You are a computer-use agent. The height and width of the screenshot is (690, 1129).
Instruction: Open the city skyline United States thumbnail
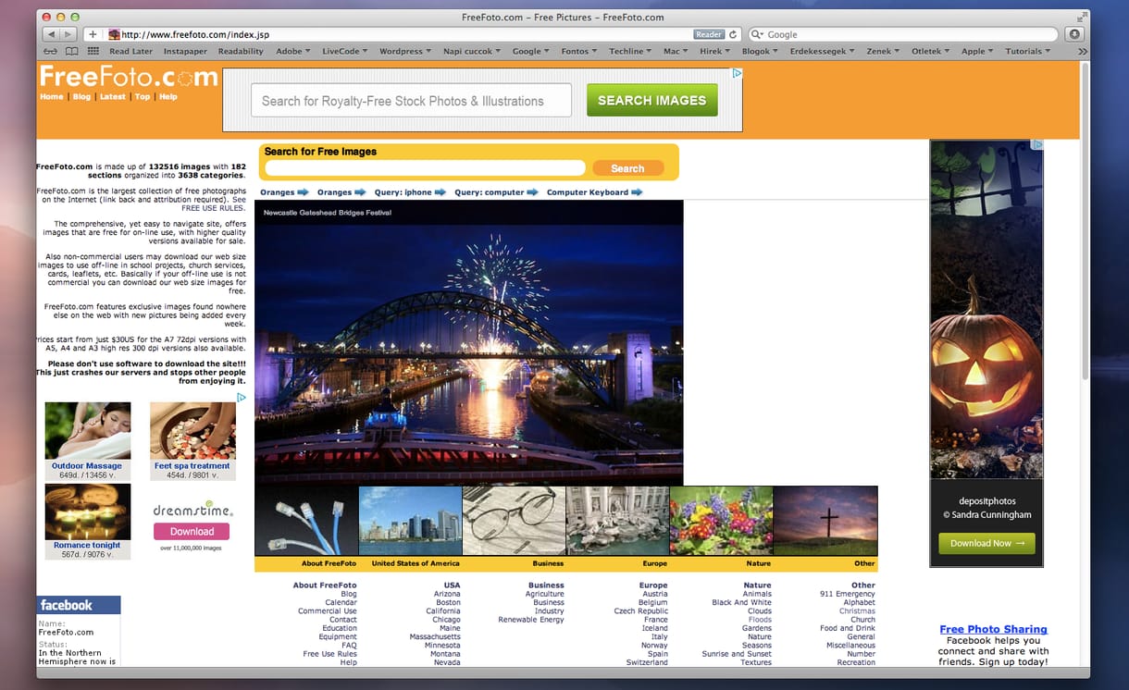410,521
